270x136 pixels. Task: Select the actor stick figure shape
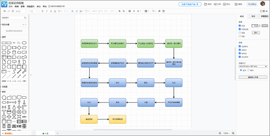click(19, 62)
